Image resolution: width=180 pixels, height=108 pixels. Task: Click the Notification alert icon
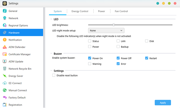pyautogui.click(x=4, y=40)
